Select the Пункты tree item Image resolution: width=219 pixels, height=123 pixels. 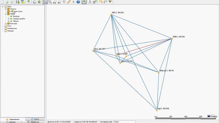point(13,9)
